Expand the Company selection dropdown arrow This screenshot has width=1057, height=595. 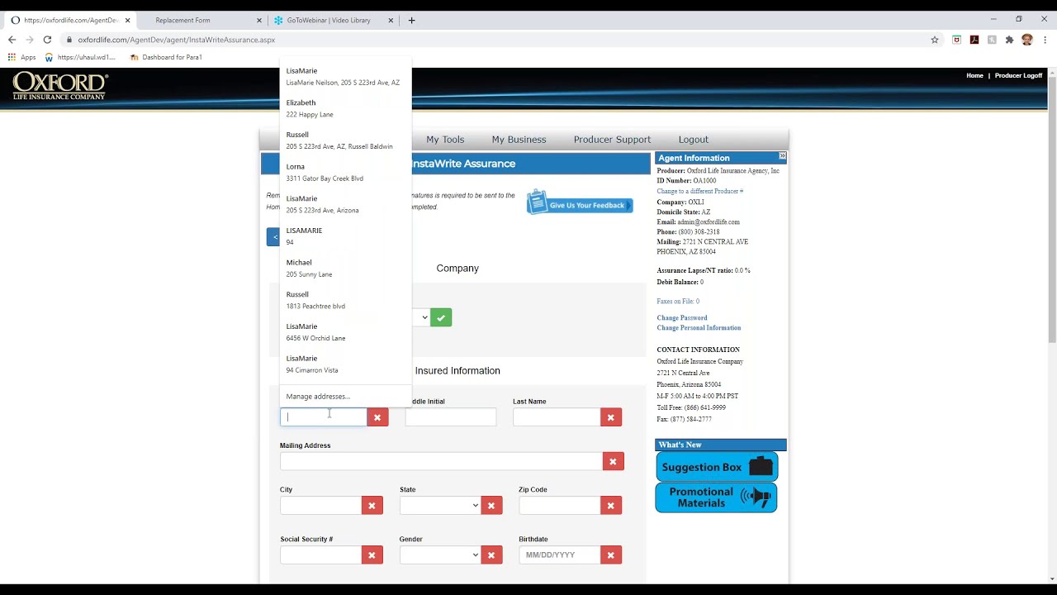coord(424,317)
